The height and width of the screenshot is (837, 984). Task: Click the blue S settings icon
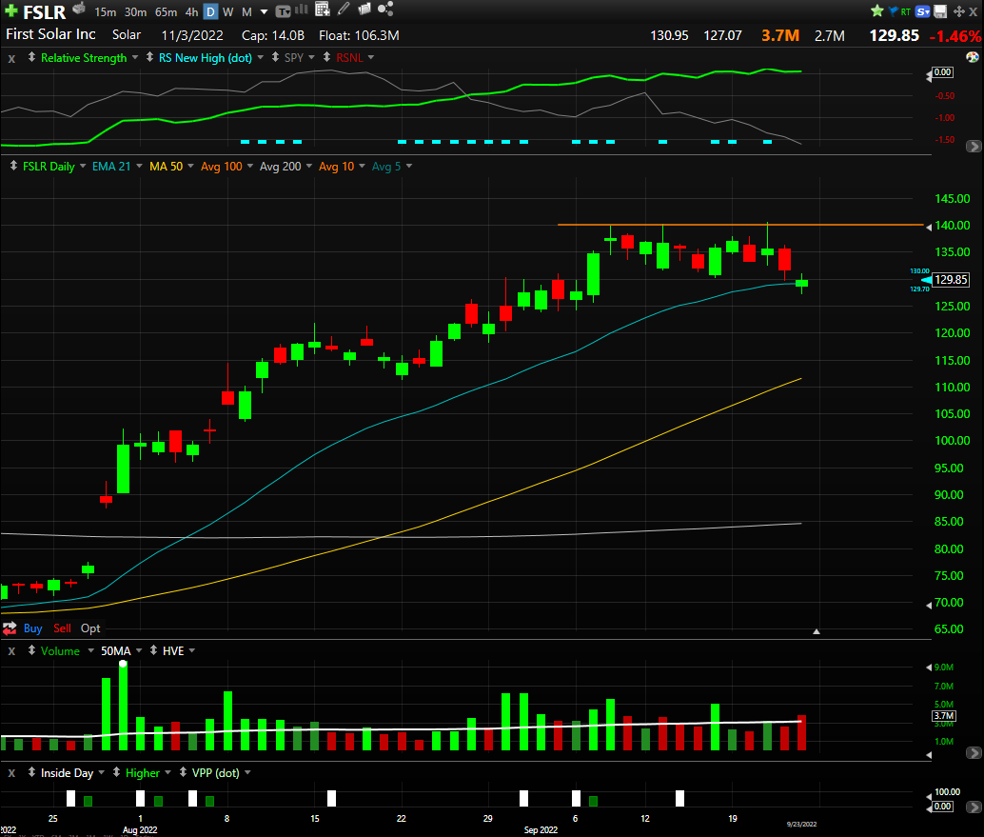tap(922, 11)
